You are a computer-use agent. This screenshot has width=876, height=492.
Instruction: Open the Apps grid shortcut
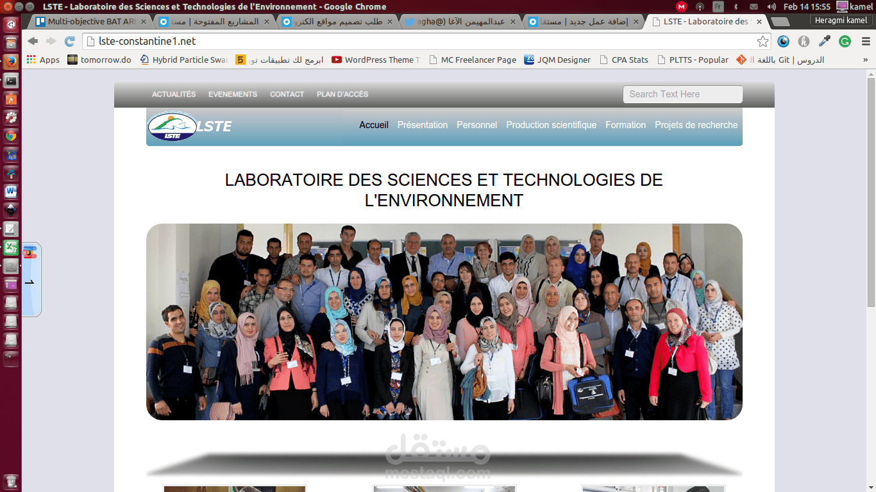[43, 60]
